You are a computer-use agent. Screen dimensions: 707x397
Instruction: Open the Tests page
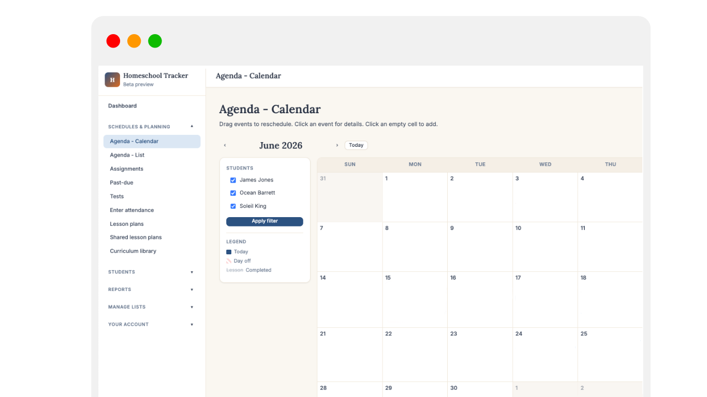click(x=152, y=196)
